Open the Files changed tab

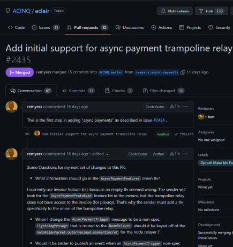[x=163, y=91]
